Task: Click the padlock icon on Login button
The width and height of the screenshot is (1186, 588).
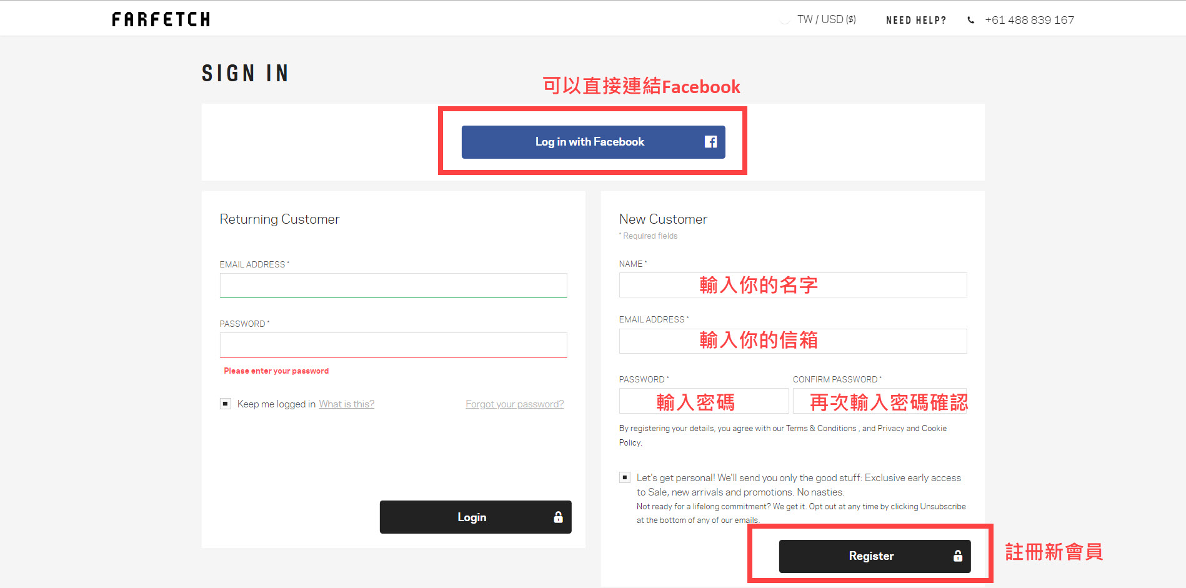Action: coord(558,517)
